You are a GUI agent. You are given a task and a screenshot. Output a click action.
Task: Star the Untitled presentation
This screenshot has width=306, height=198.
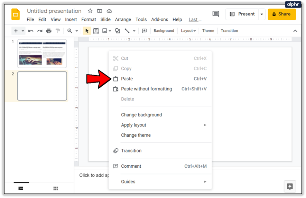tap(90, 11)
